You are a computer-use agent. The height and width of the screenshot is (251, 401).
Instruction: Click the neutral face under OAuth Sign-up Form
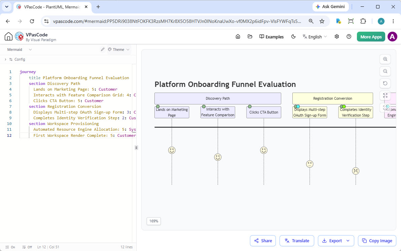[310, 164]
